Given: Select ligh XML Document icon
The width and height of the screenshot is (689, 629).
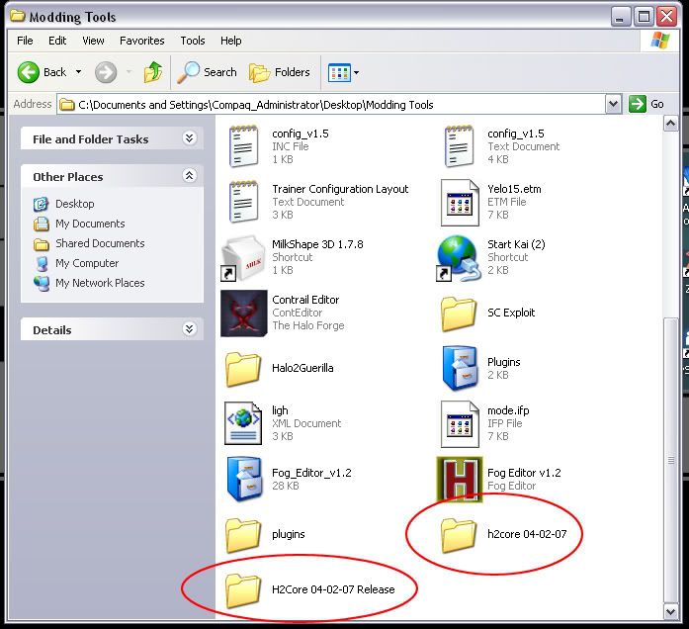Looking at the screenshot, I should click(x=243, y=423).
